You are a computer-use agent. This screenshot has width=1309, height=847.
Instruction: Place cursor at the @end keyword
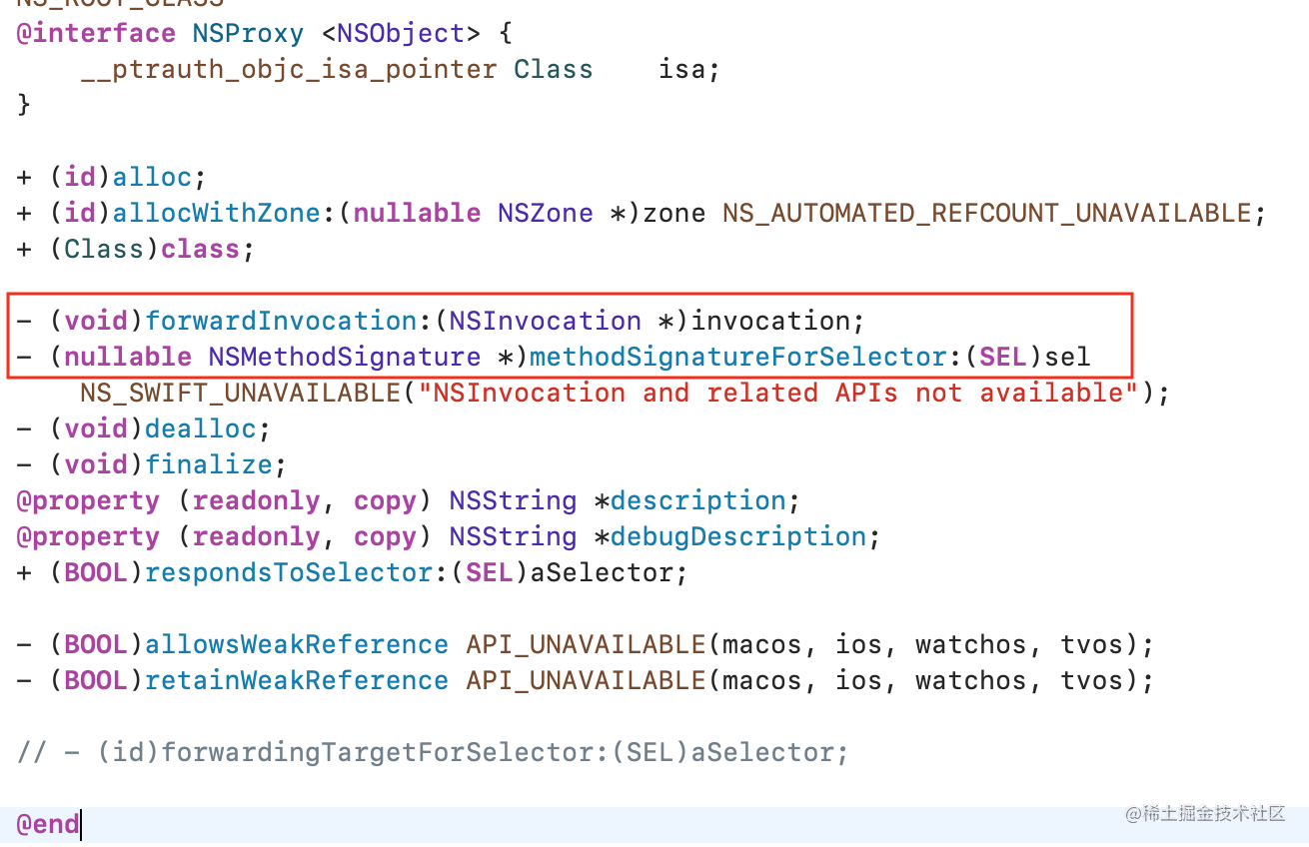[x=48, y=824]
